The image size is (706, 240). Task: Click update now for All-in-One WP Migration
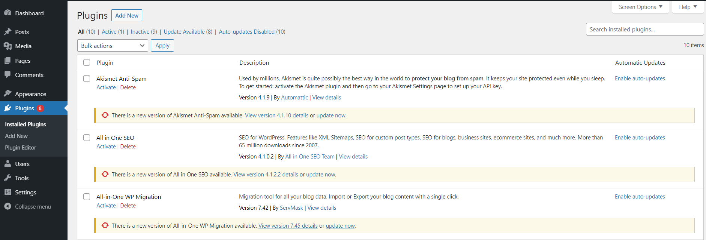340,226
